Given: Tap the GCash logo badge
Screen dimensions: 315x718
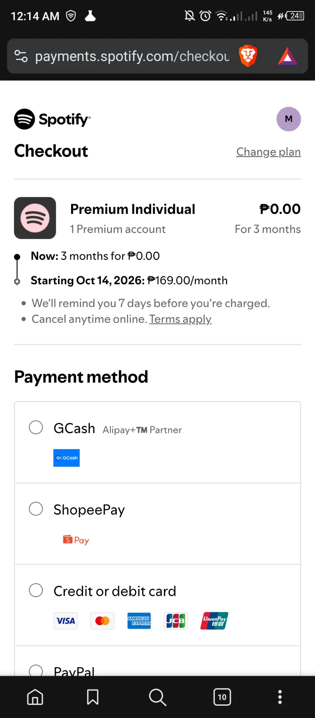Looking at the screenshot, I should point(67,458).
